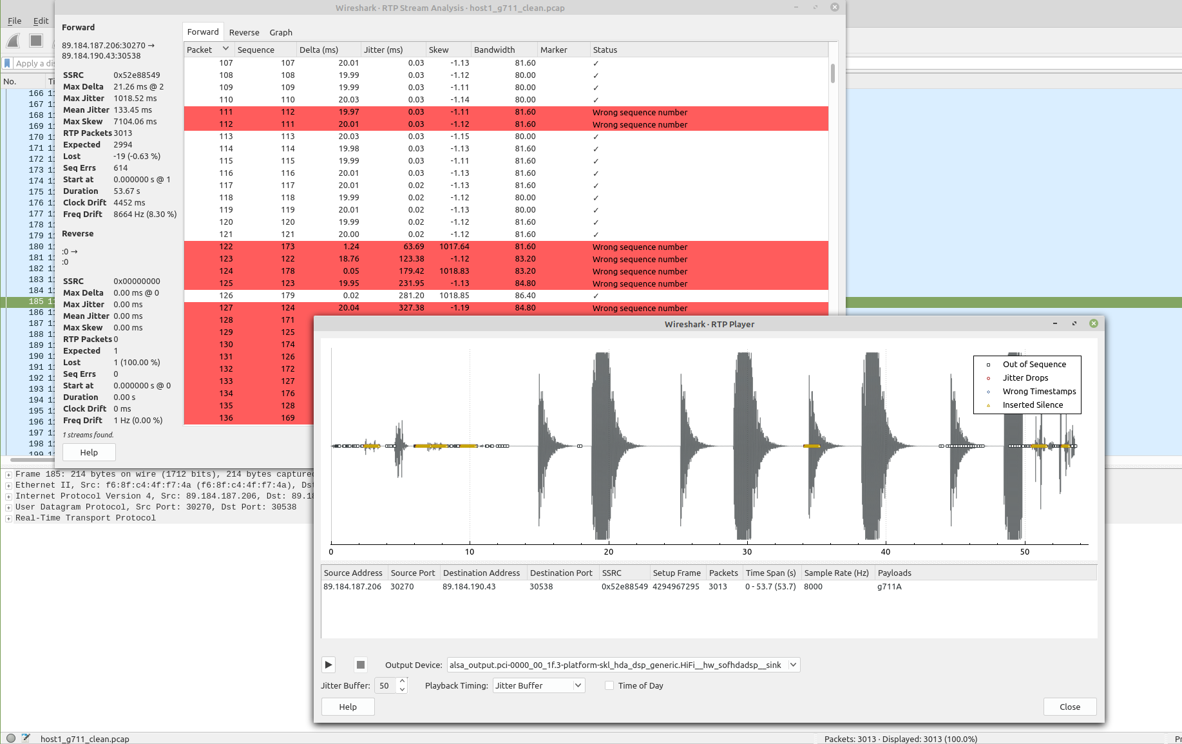Click the Payloads column header in player
The width and height of the screenshot is (1182, 744).
point(986,573)
